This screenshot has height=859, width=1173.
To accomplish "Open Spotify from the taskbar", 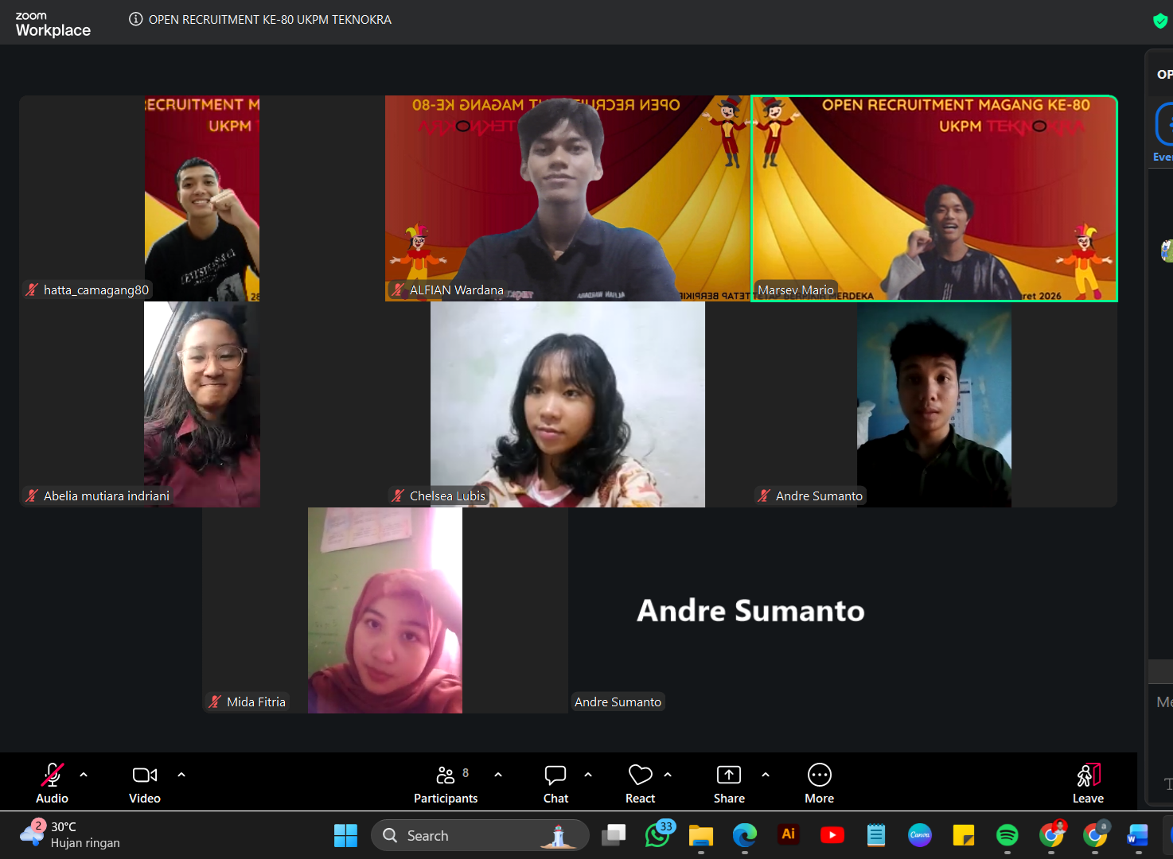I will pos(1007,835).
